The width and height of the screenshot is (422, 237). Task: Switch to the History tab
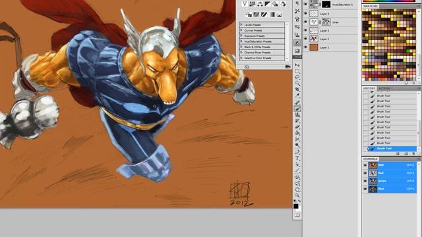369,88
